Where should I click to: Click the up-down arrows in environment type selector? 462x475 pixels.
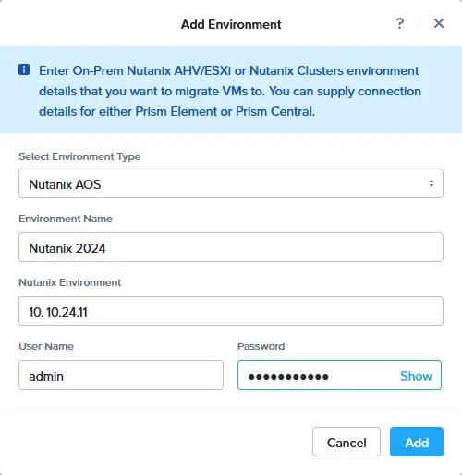[x=432, y=183]
